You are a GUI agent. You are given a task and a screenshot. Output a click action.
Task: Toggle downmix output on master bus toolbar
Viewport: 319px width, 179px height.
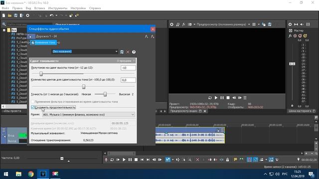[x=296, y=24]
